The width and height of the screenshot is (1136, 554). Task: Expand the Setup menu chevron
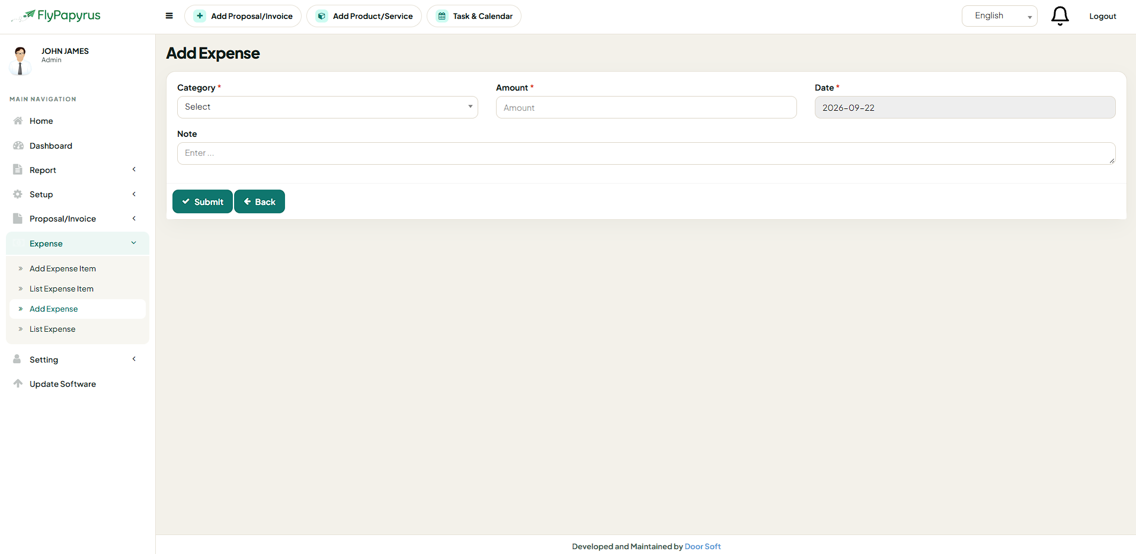(135, 194)
